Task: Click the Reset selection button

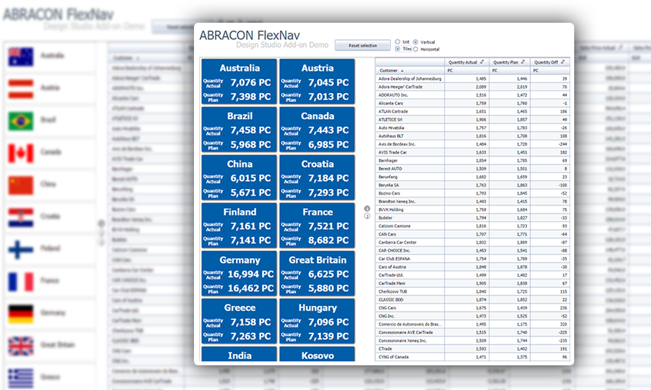Action: coord(363,45)
